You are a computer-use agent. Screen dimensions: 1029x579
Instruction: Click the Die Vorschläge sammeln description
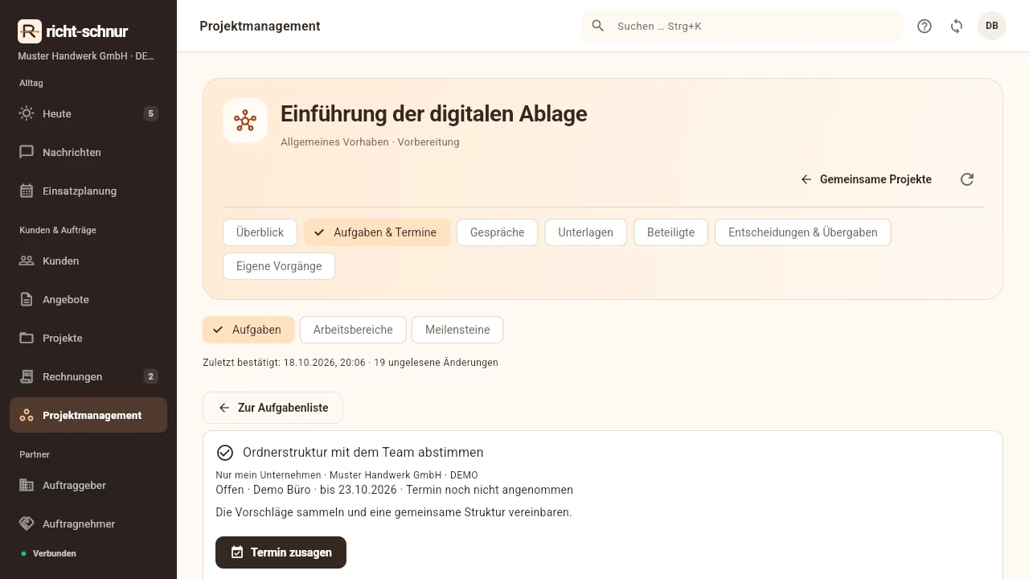(394, 512)
